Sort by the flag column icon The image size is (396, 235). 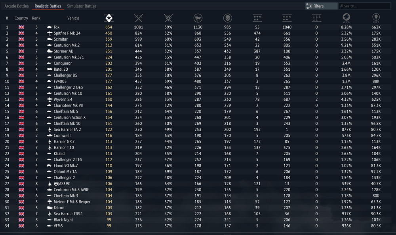tap(198, 18)
